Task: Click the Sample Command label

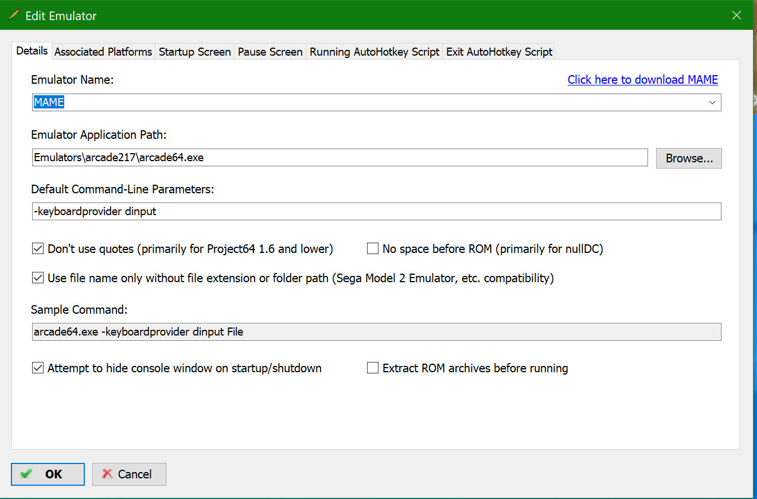Action: point(79,310)
